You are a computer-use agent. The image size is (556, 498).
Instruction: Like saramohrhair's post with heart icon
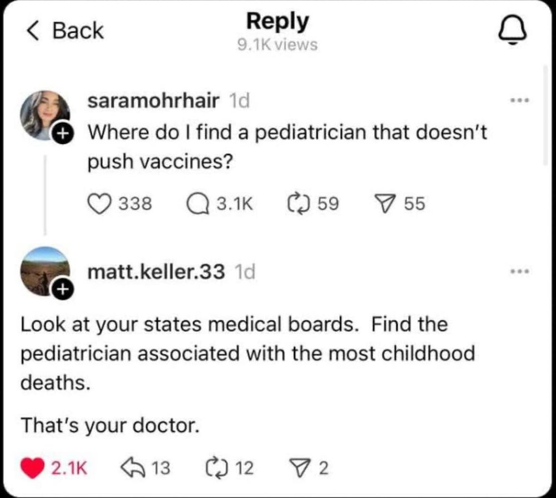[100, 204]
